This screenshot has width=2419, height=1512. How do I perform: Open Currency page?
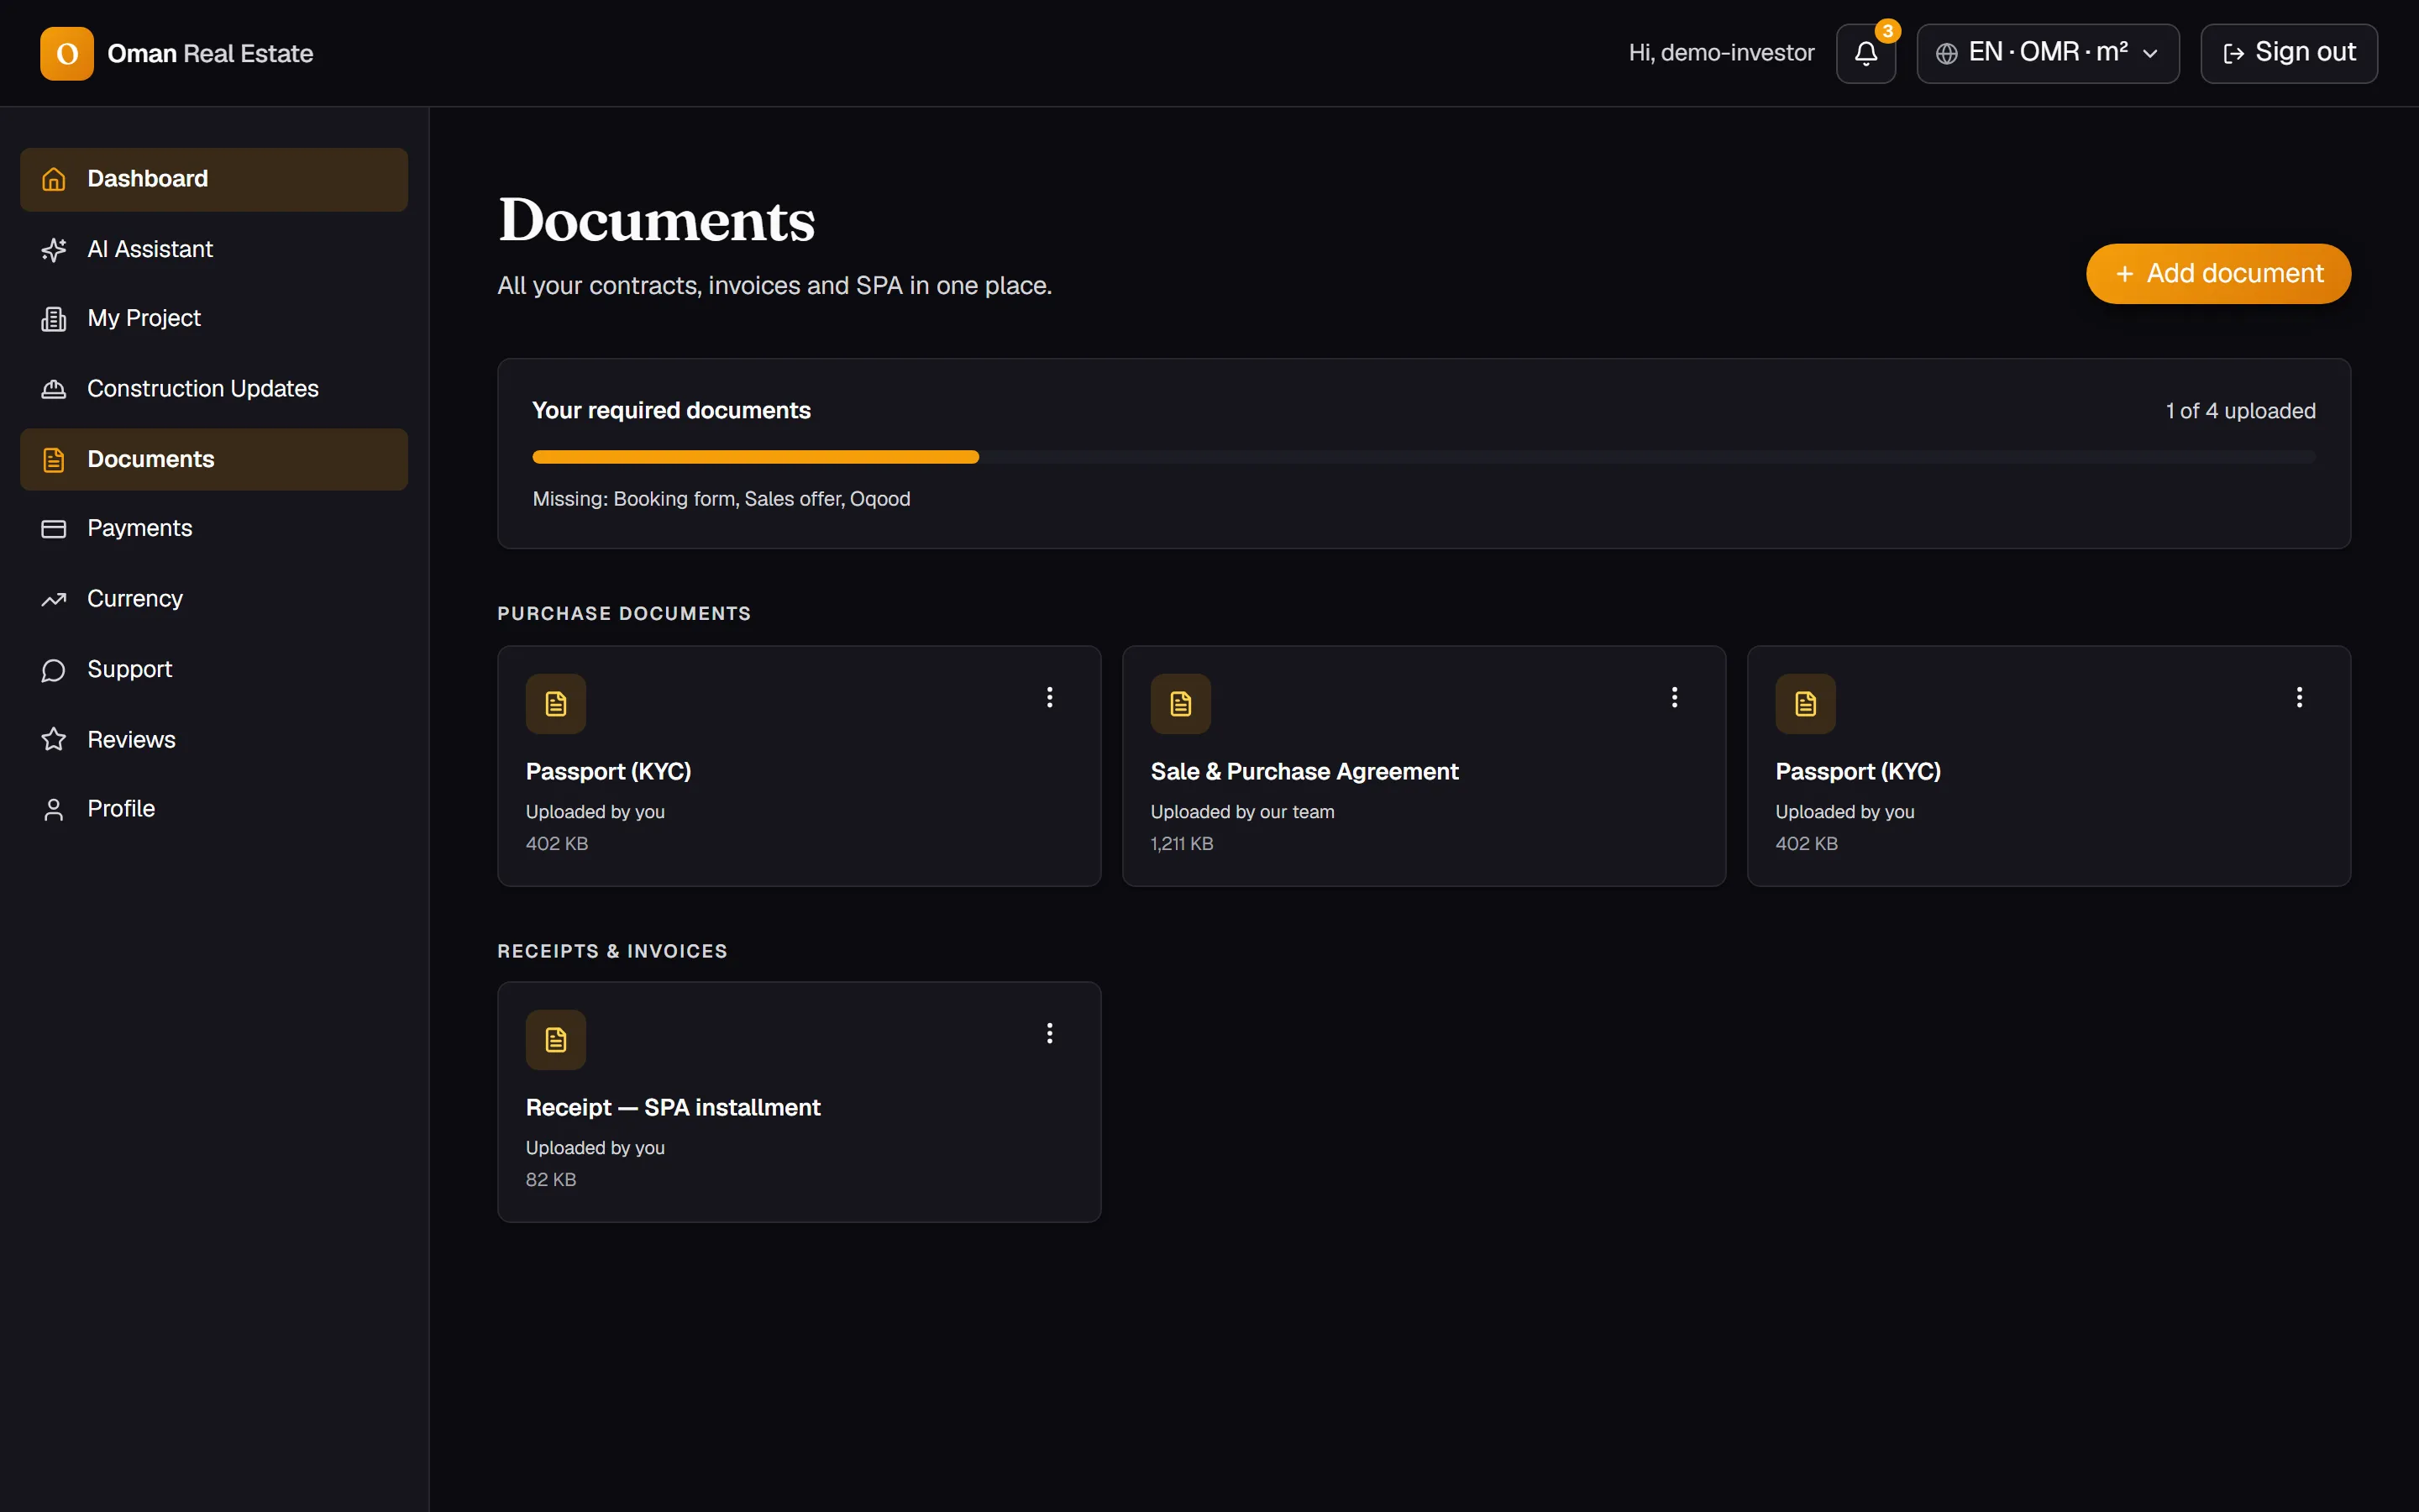tap(214, 599)
